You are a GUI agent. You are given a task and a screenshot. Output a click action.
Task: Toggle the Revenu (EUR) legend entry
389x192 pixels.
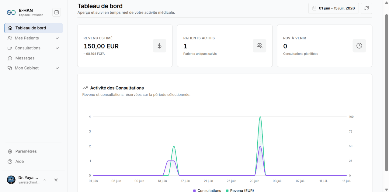pos(240,190)
